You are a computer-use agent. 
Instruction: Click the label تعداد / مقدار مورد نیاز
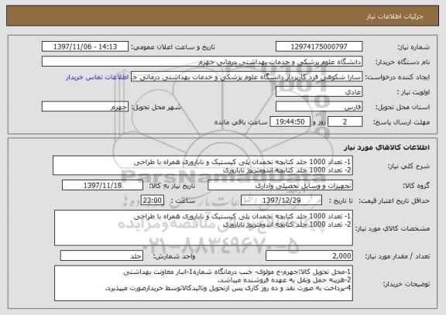[x=397, y=256]
